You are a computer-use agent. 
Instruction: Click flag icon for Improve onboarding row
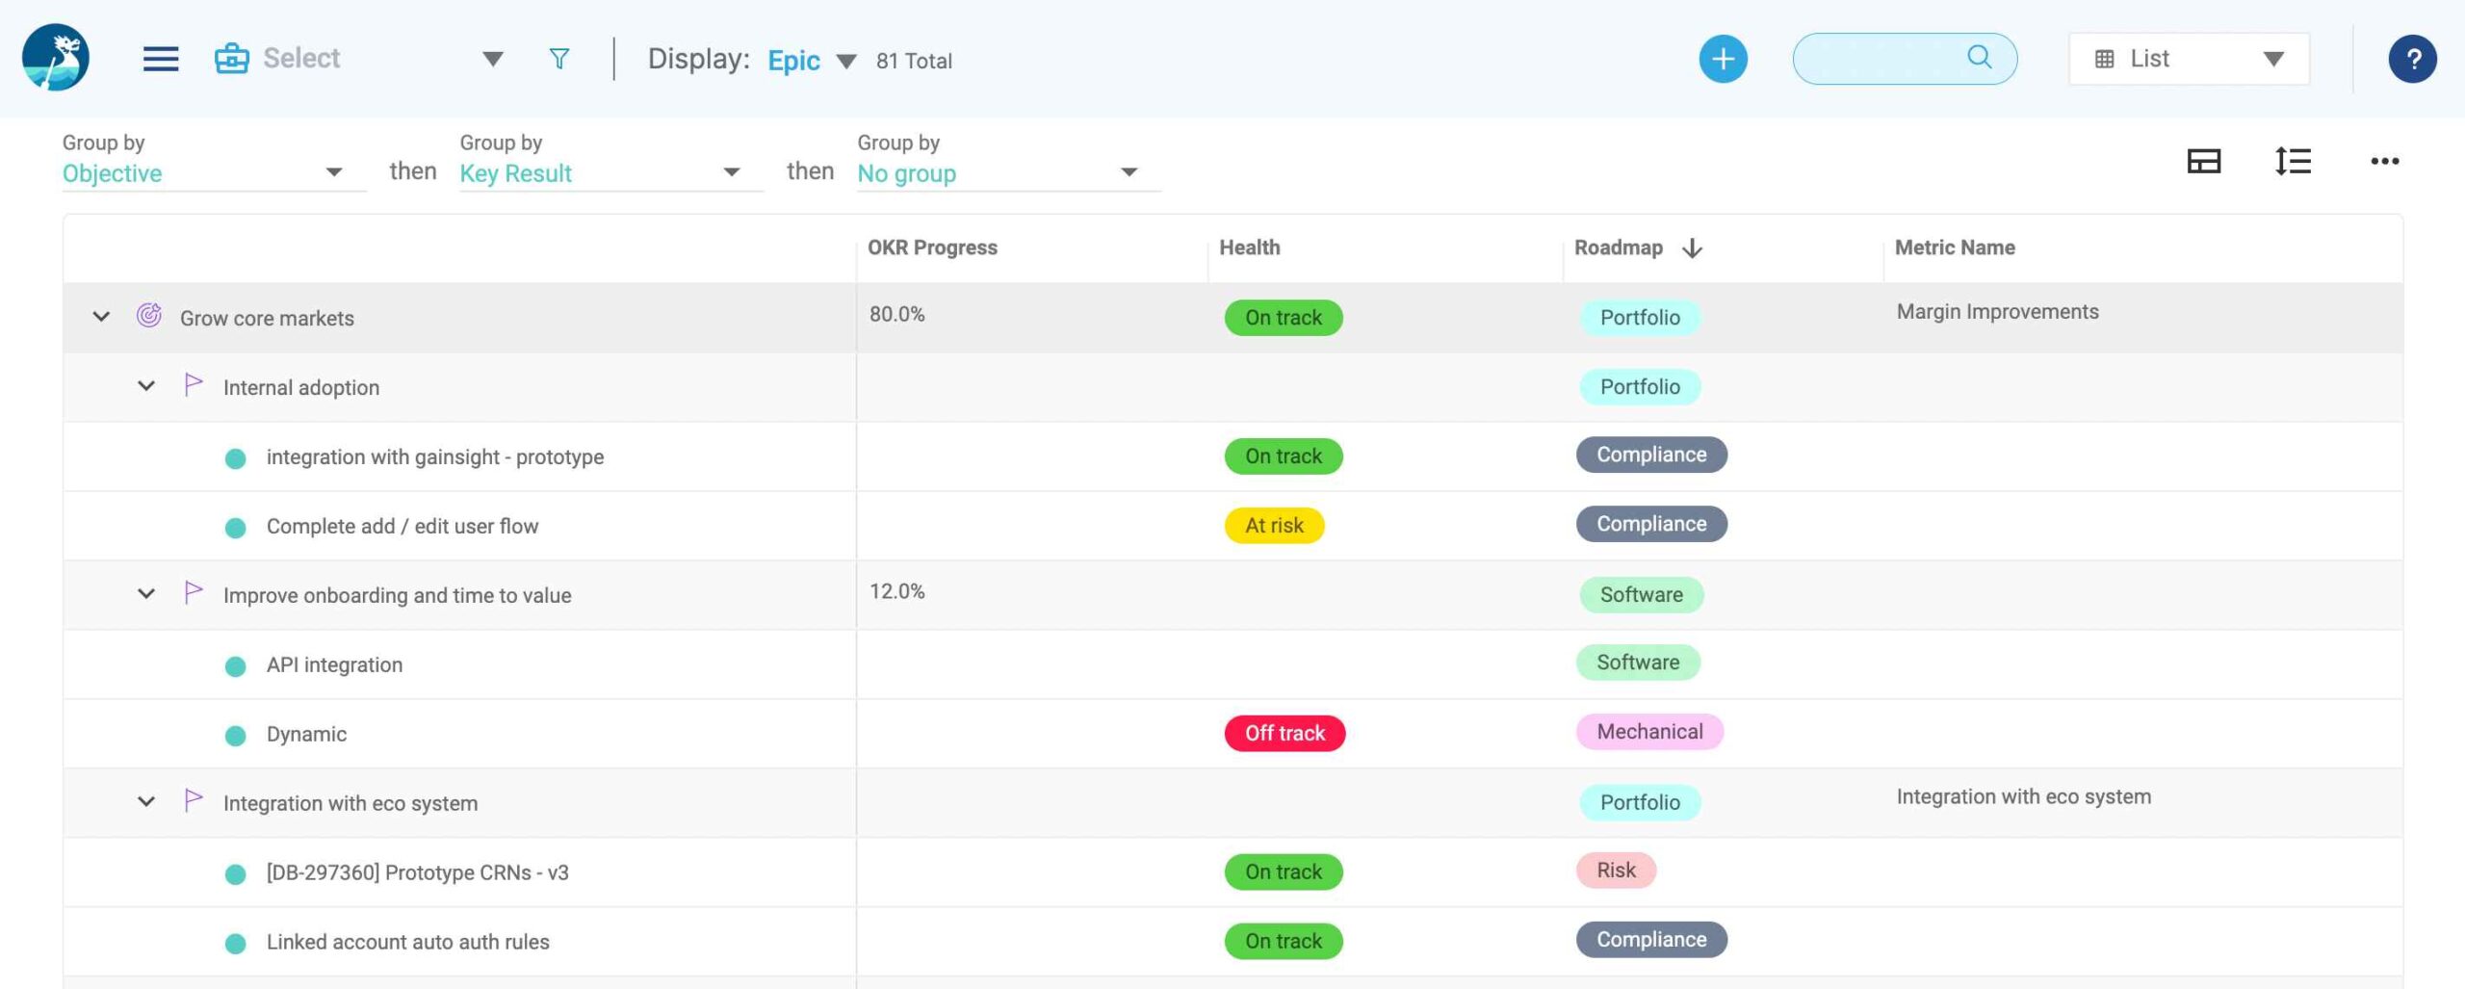pyautogui.click(x=193, y=592)
